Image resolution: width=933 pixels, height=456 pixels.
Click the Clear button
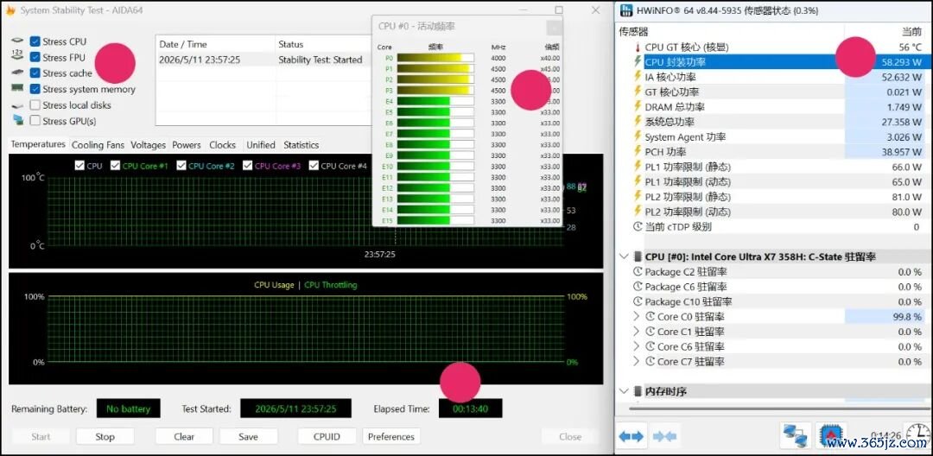click(x=184, y=436)
